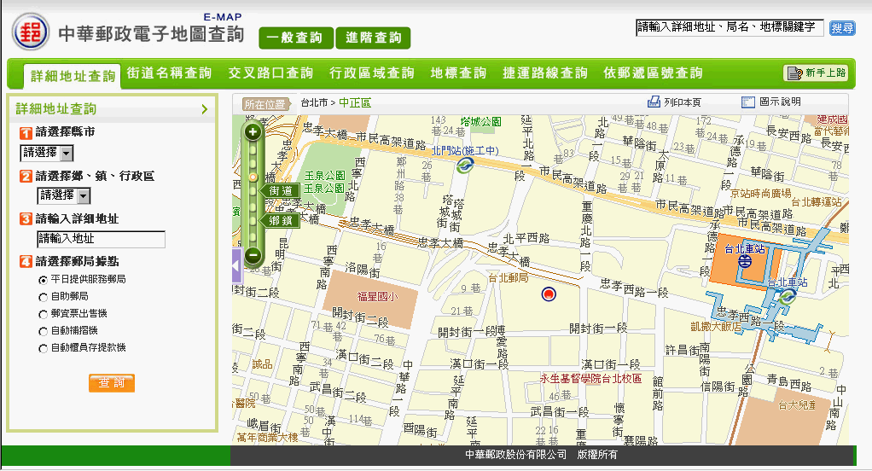The width and height of the screenshot is (872, 471).
Task: Click the 一般查詢 button
Action: tap(296, 38)
